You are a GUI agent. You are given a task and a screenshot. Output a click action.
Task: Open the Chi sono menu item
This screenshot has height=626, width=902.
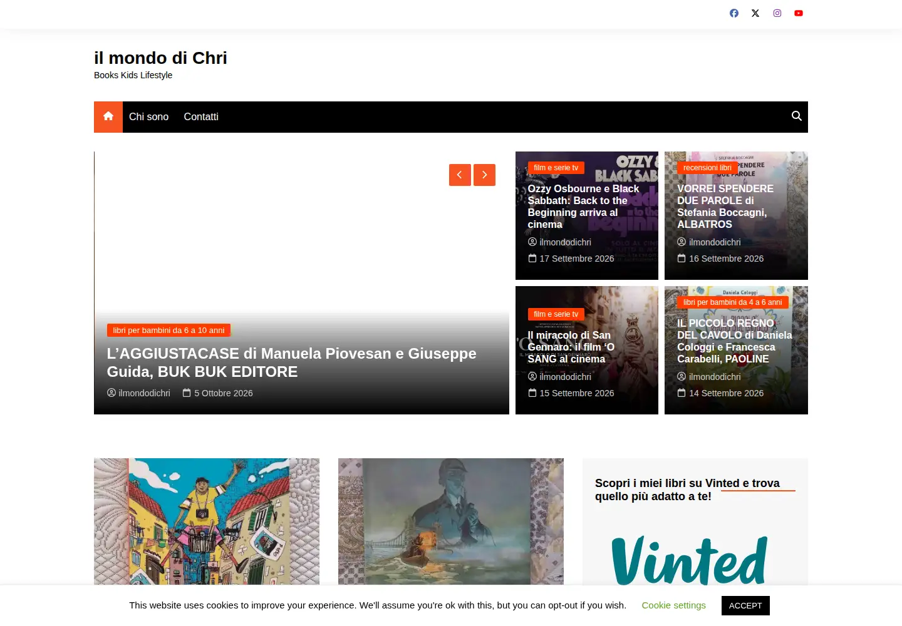(x=148, y=117)
